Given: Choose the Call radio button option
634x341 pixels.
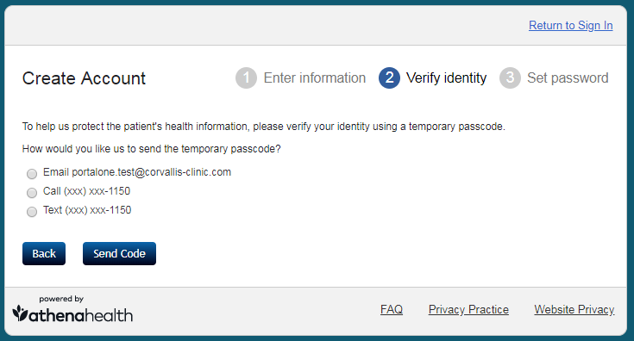Looking at the screenshot, I should [32, 193].
